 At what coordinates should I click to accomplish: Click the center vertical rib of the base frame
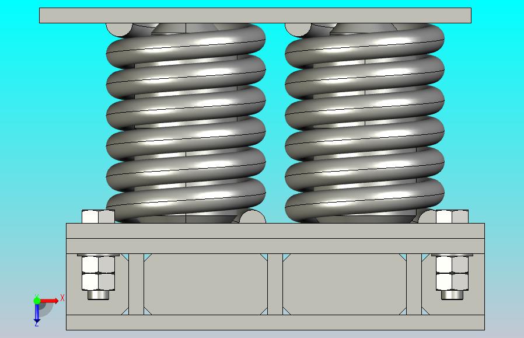tap(275, 284)
